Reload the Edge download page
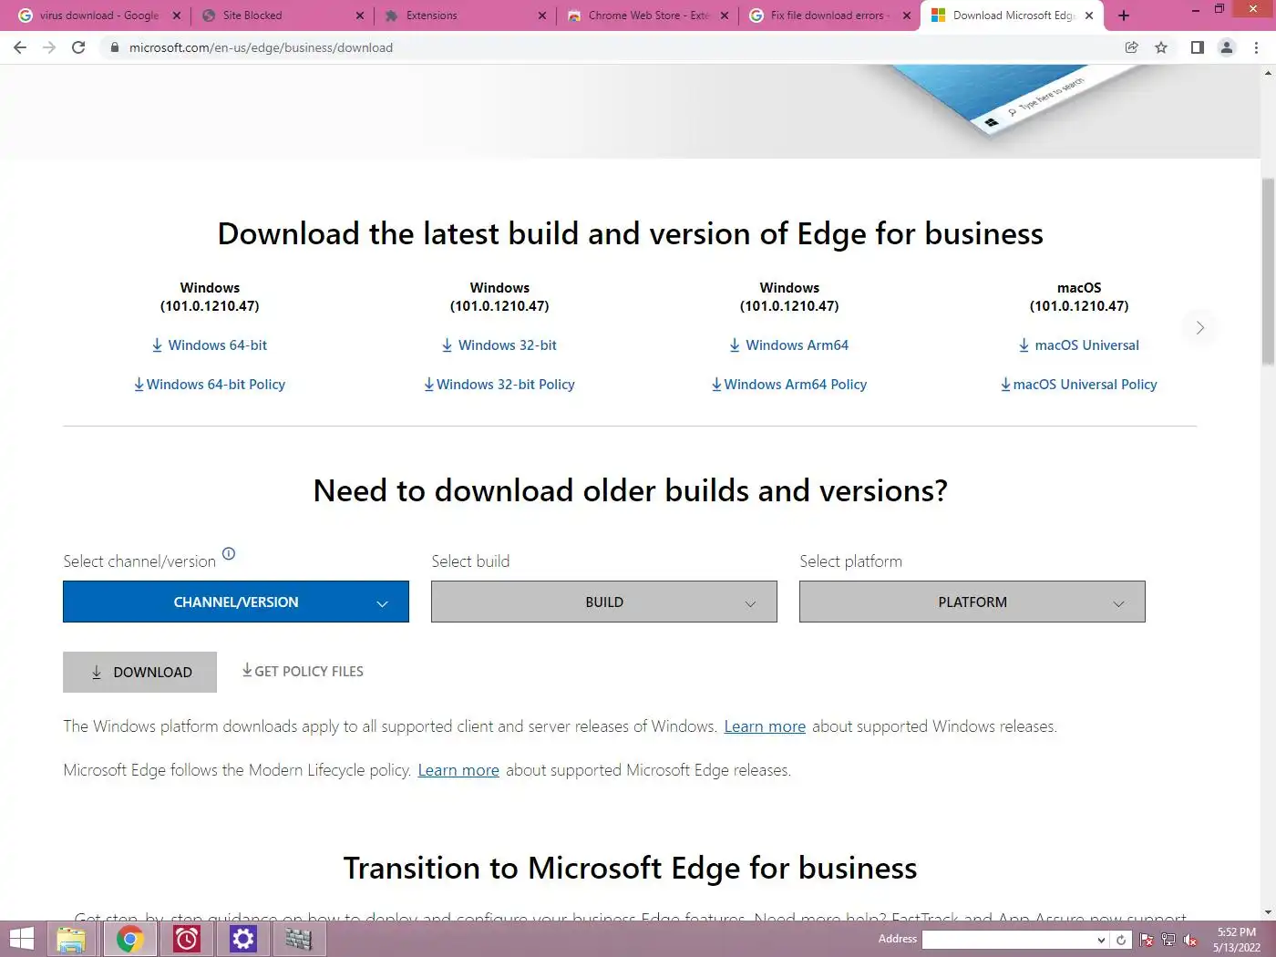The width and height of the screenshot is (1276, 957). coord(78,47)
